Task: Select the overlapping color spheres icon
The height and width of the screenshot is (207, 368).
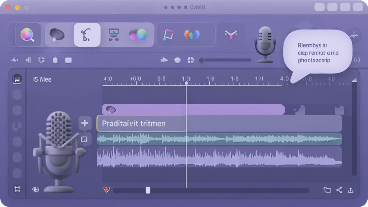Action: [x=138, y=35]
